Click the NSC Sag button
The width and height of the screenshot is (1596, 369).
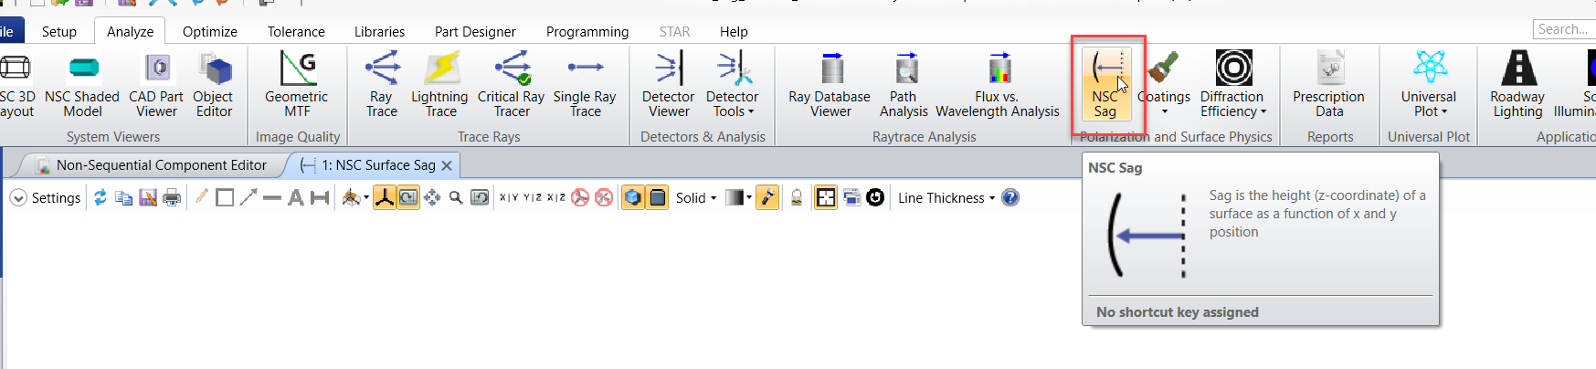(x=1106, y=84)
